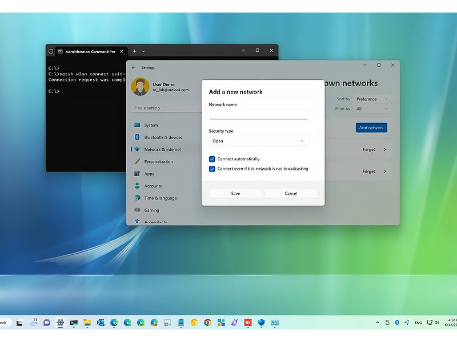
Task: Open Windows Security shield on taskbar
Action: click(262, 323)
